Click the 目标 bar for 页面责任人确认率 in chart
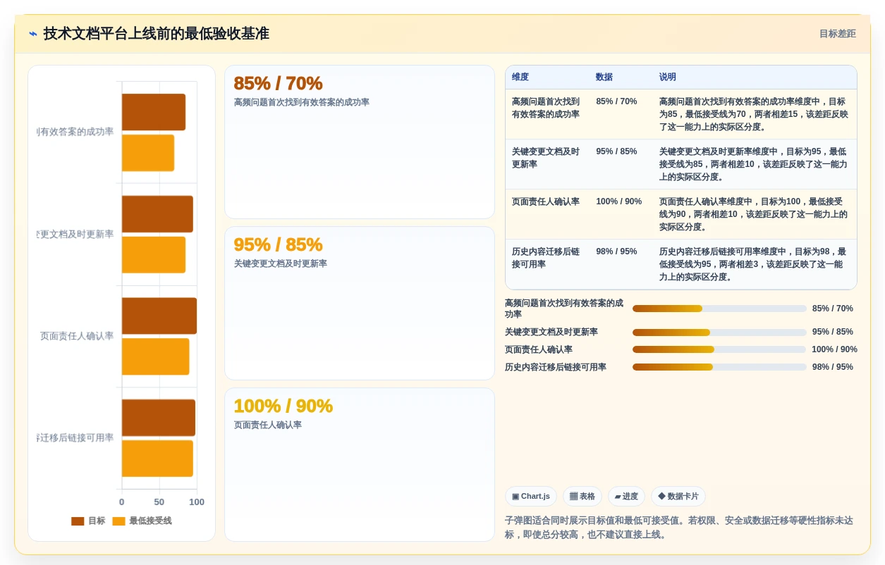This screenshot has height=565, width=885. pos(159,316)
